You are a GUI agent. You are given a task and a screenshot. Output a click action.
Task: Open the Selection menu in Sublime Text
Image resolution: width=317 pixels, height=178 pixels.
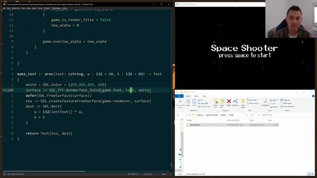point(16,8)
